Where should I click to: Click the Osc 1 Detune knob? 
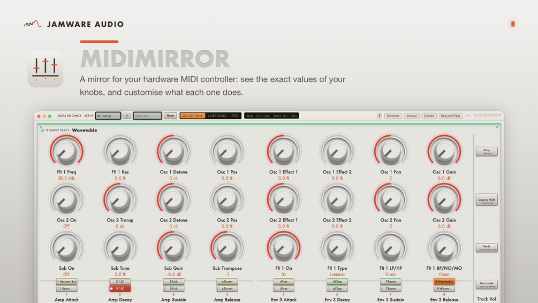pos(173,151)
